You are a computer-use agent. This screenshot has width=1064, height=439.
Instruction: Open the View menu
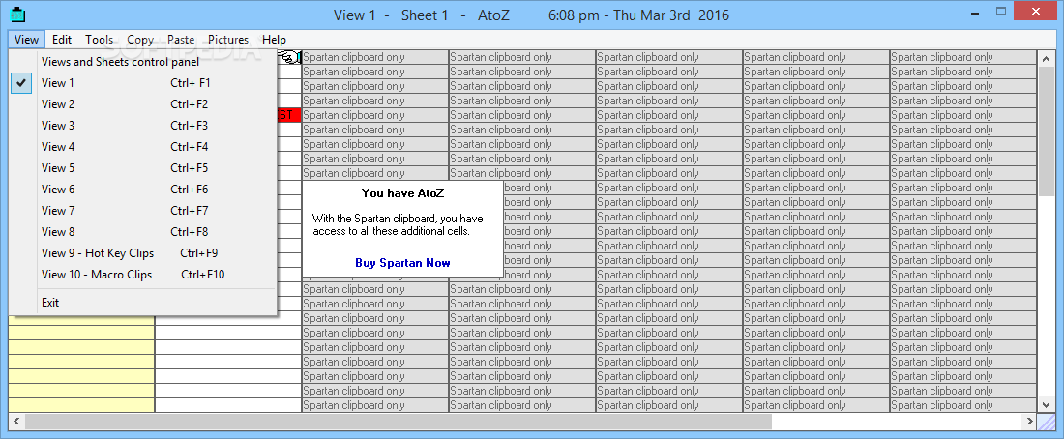[x=26, y=40]
